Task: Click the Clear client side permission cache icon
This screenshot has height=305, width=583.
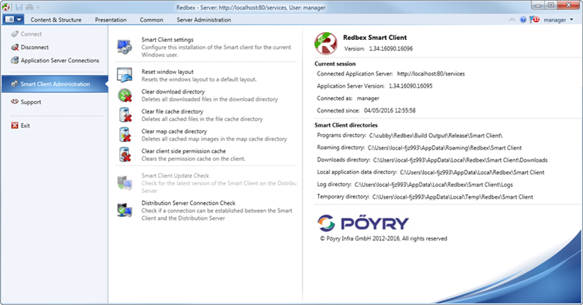Action: point(125,154)
